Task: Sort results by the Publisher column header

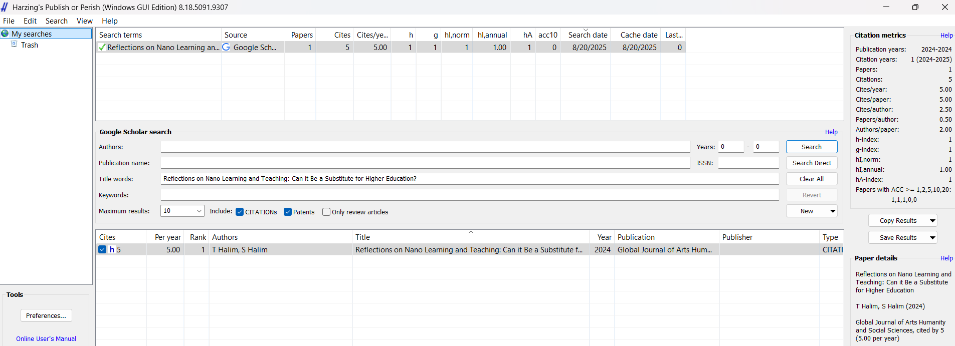Action: pos(770,237)
